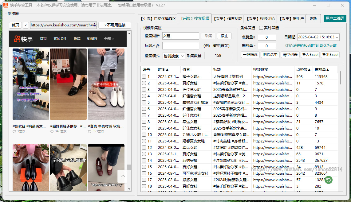Click the heart icon beside 353喜欢
351x202 pixels.
pos(89,131)
